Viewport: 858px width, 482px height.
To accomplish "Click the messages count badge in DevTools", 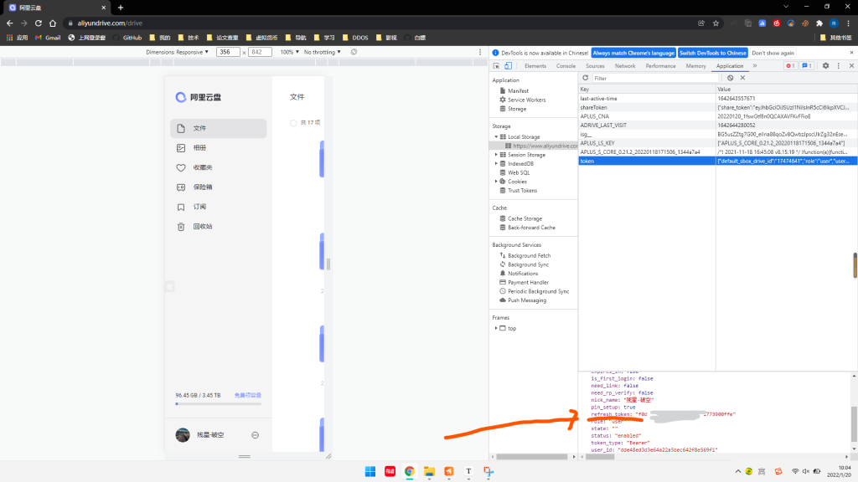I will [x=807, y=65].
